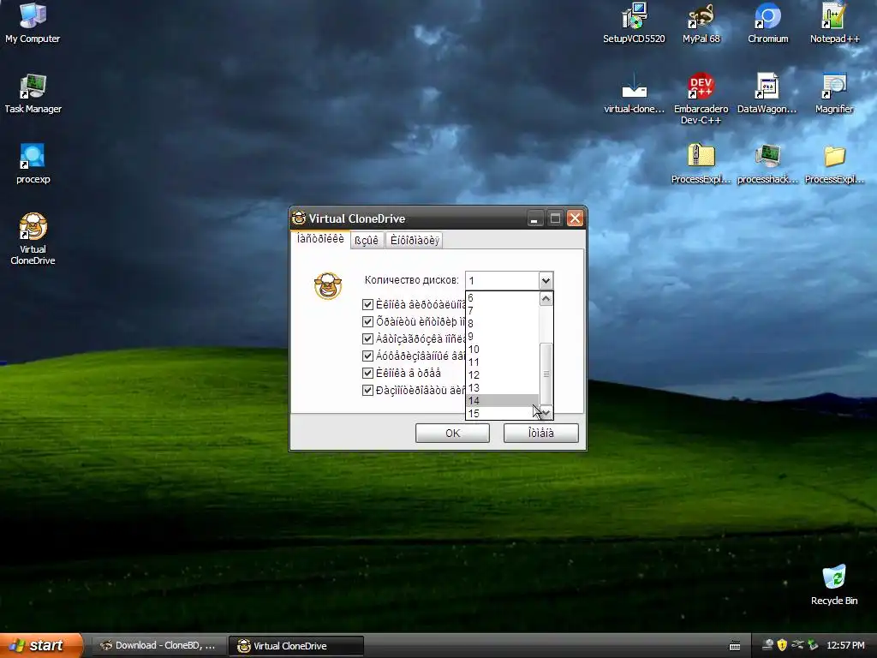Switch to the third tab Èíôîðìàöèÿ

tap(415, 241)
